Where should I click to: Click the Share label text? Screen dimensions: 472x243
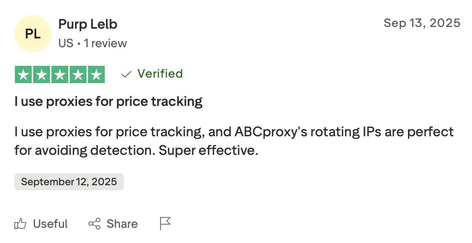coord(122,224)
